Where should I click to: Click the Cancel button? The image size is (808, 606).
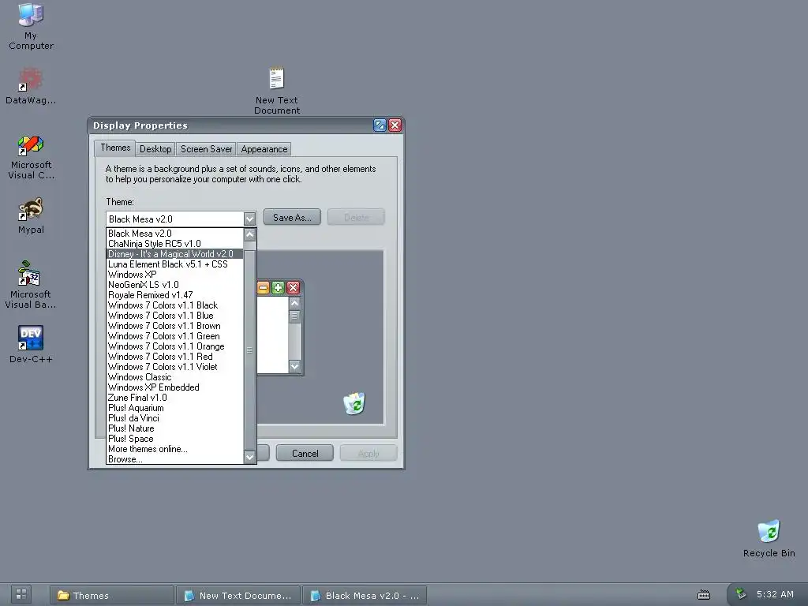click(x=305, y=454)
